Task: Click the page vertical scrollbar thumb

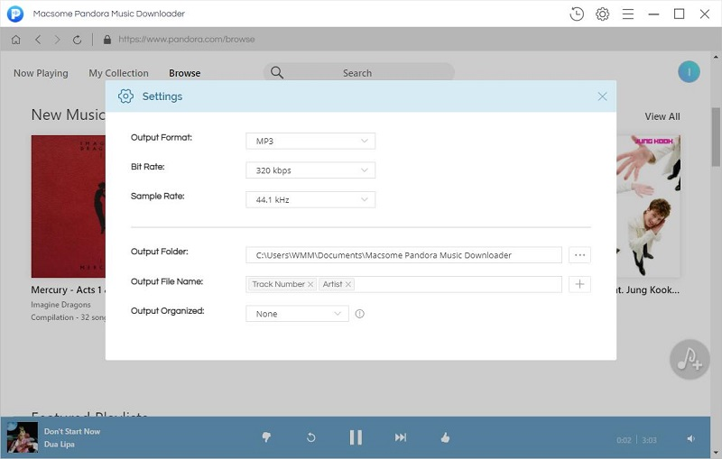Action: pos(716,137)
